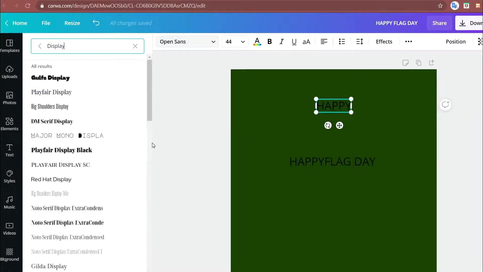Open the more options ellipsis menu
This screenshot has height=272, width=483.
point(408,42)
